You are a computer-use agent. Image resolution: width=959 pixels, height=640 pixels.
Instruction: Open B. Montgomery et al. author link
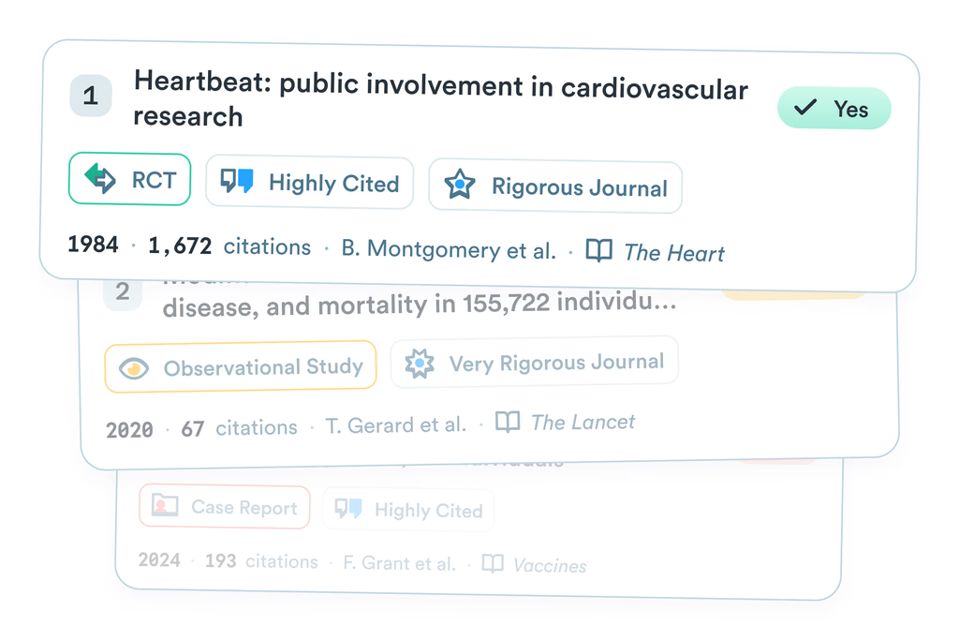(x=449, y=249)
